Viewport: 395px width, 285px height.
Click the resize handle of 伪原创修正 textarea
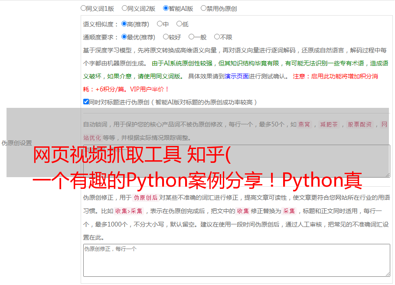(x=388, y=274)
